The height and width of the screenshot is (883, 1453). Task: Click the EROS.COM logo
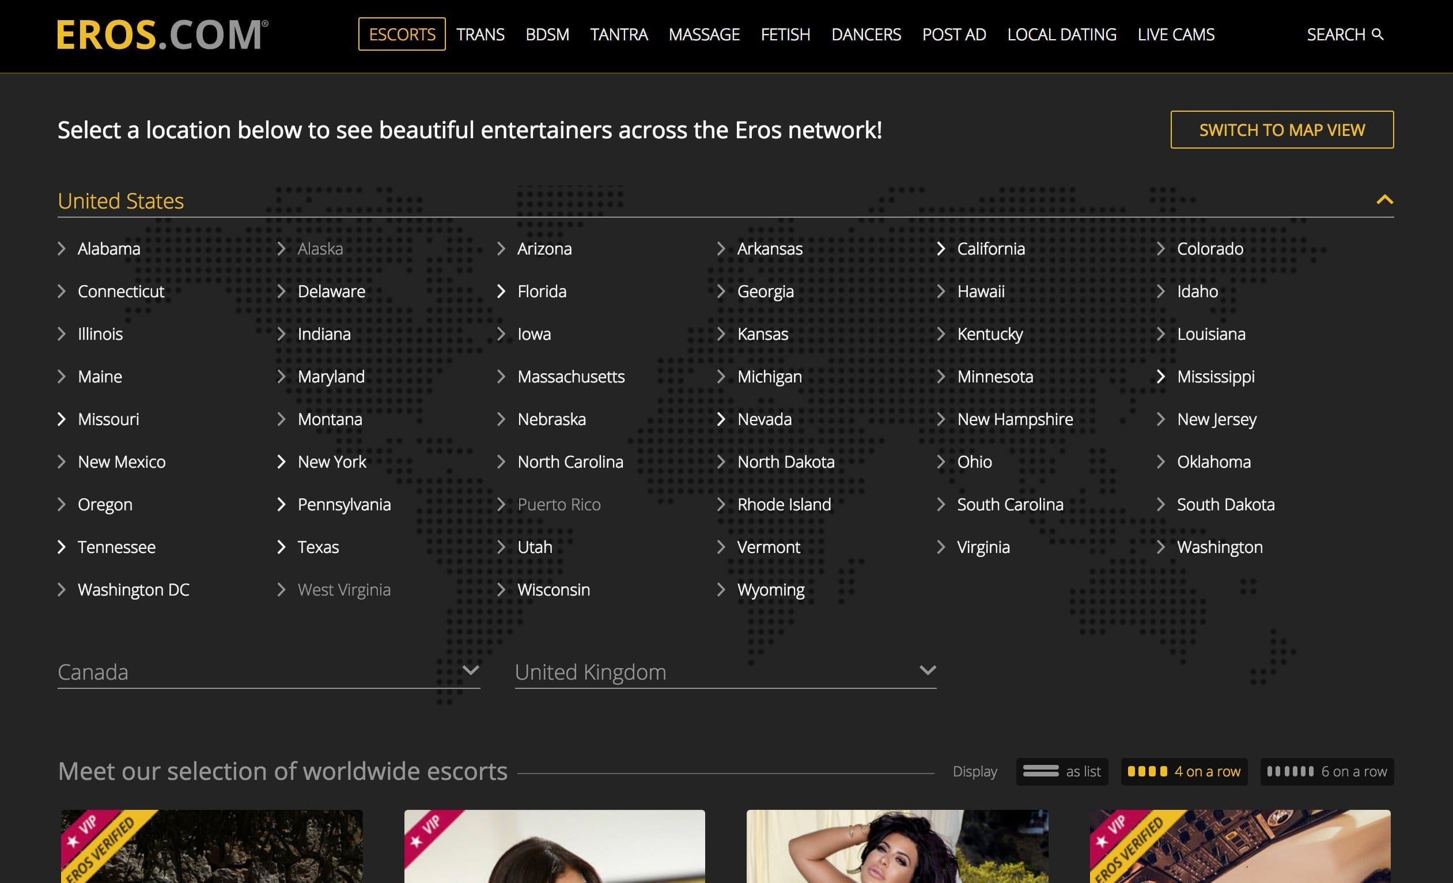tap(162, 35)
